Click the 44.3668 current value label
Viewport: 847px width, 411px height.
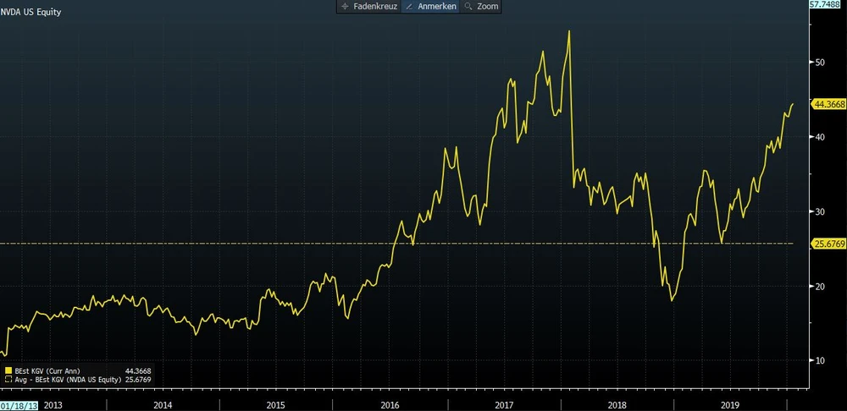pyautogui.click(x=827, y=104)
